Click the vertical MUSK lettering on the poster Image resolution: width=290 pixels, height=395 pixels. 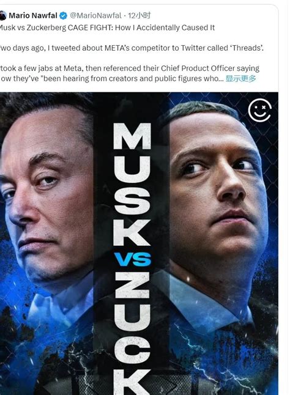coord(132,184)
